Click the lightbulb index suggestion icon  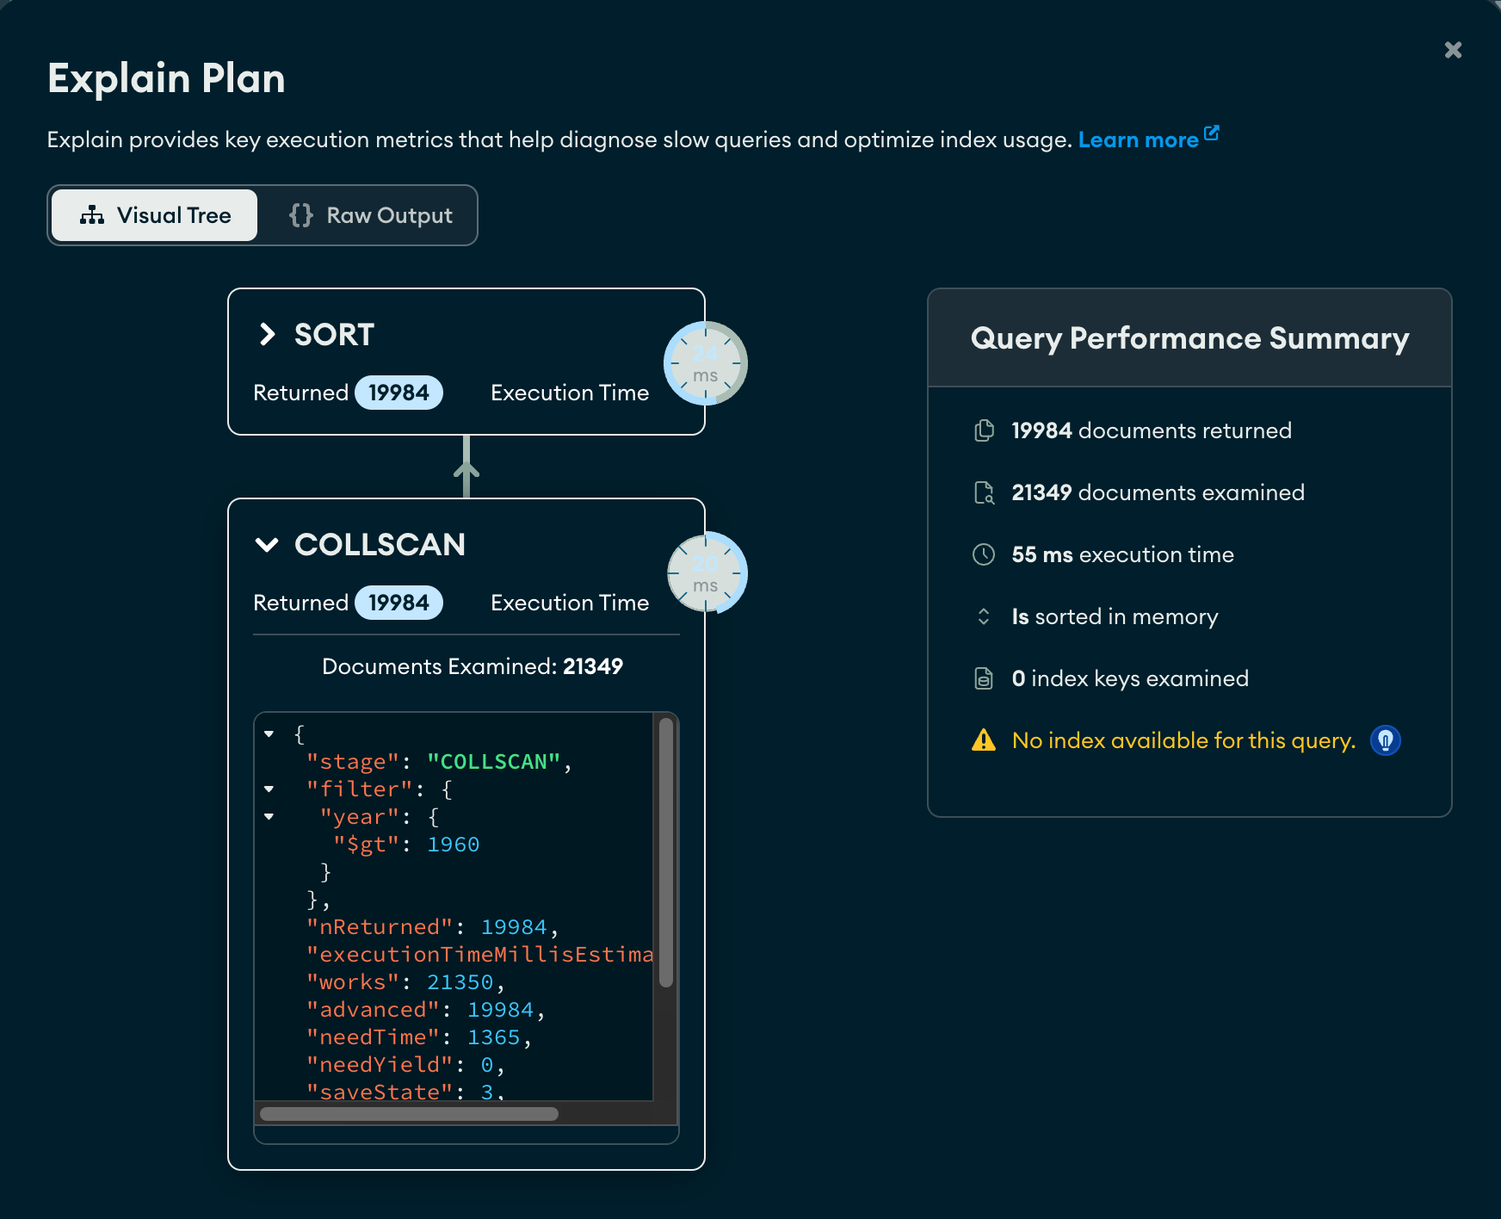click(x=1385, y=740)
